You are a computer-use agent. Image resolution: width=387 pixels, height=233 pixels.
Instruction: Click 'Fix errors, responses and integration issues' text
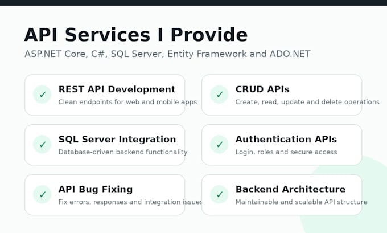pyautogui.click(x=130, y=202)
